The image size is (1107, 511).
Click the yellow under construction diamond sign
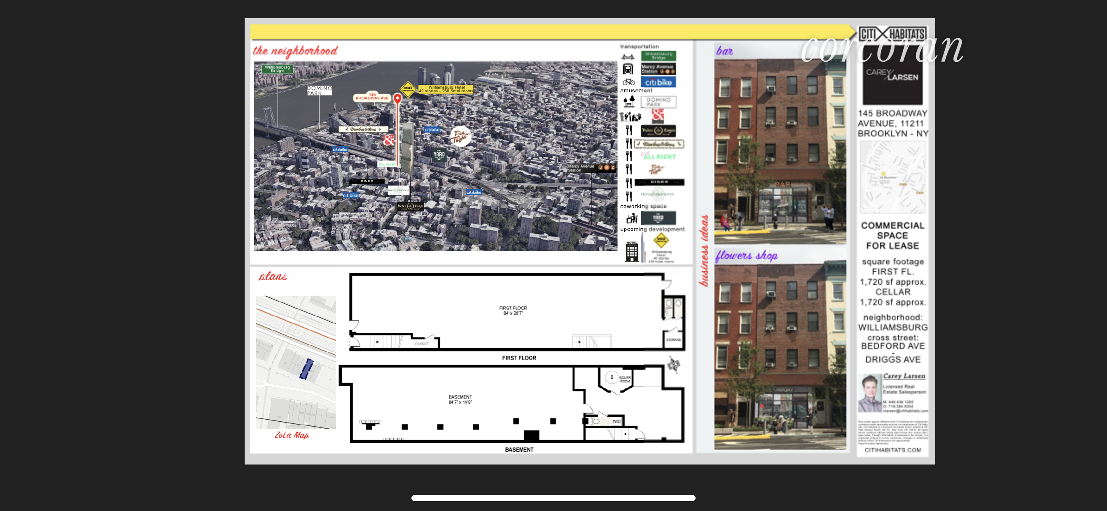coord(407,89)
